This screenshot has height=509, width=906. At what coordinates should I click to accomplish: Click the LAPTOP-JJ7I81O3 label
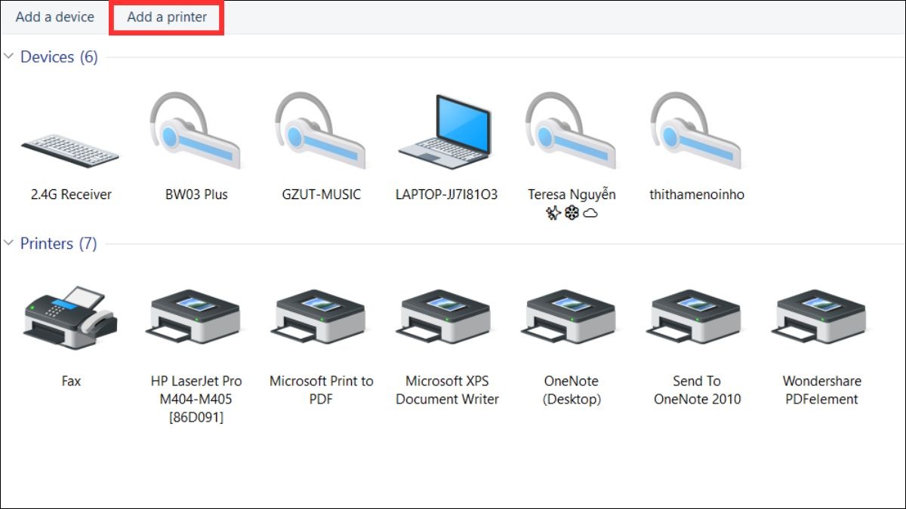pyautogui.click(x=447, y=195)
